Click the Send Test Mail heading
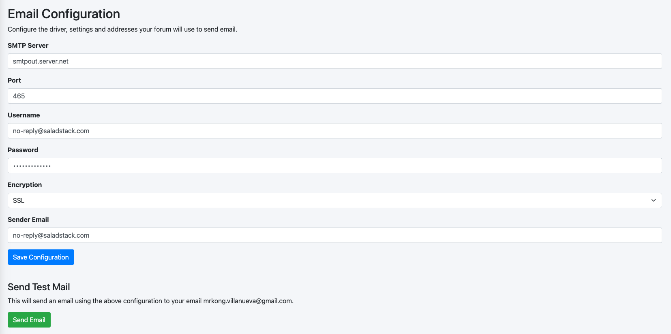The image size is (671, 334). click(x=39, y=287)
